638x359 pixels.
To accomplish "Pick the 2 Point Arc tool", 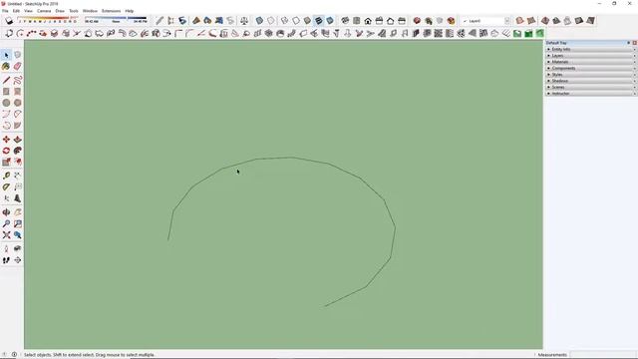I will coord(18,115).
